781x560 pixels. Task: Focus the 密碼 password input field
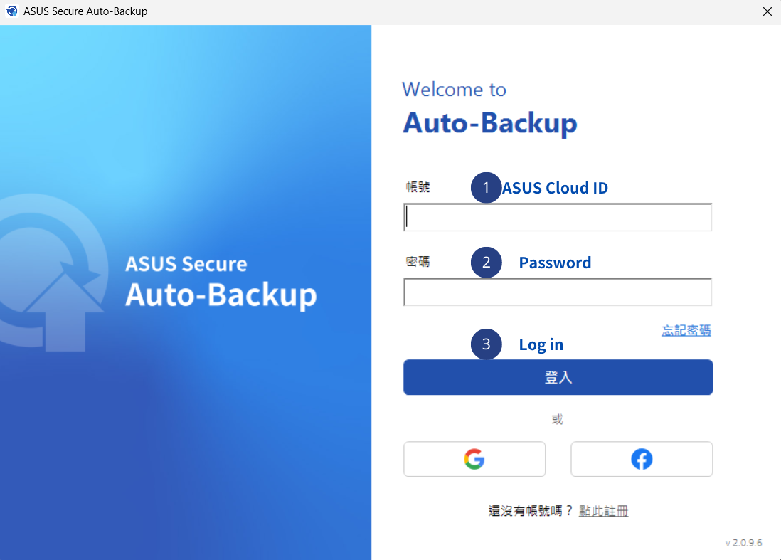[x=558, y=292]
